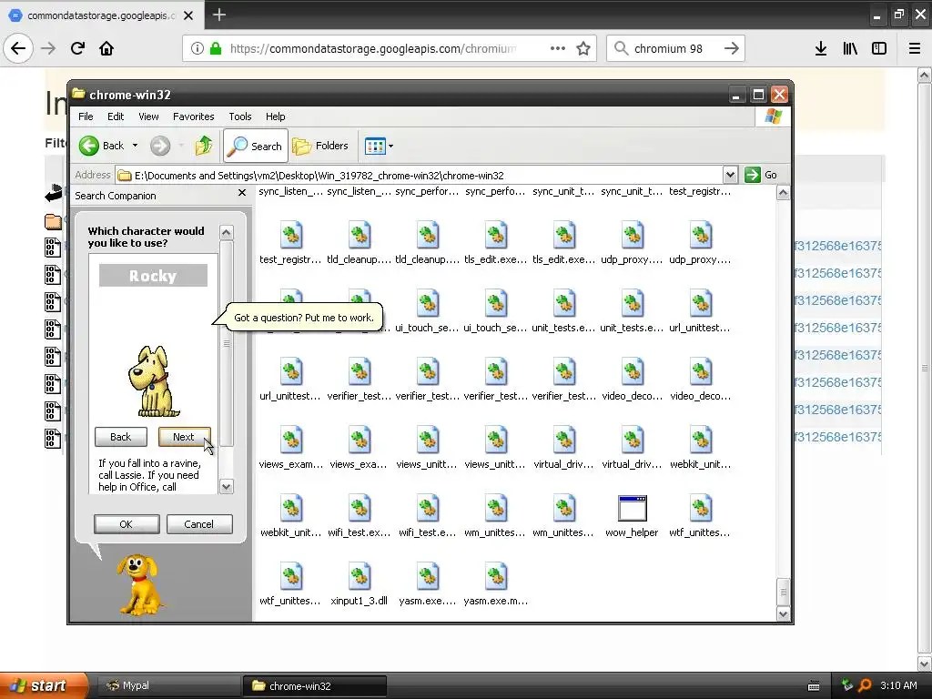Close the Search Companion pane

click(241, 193)
